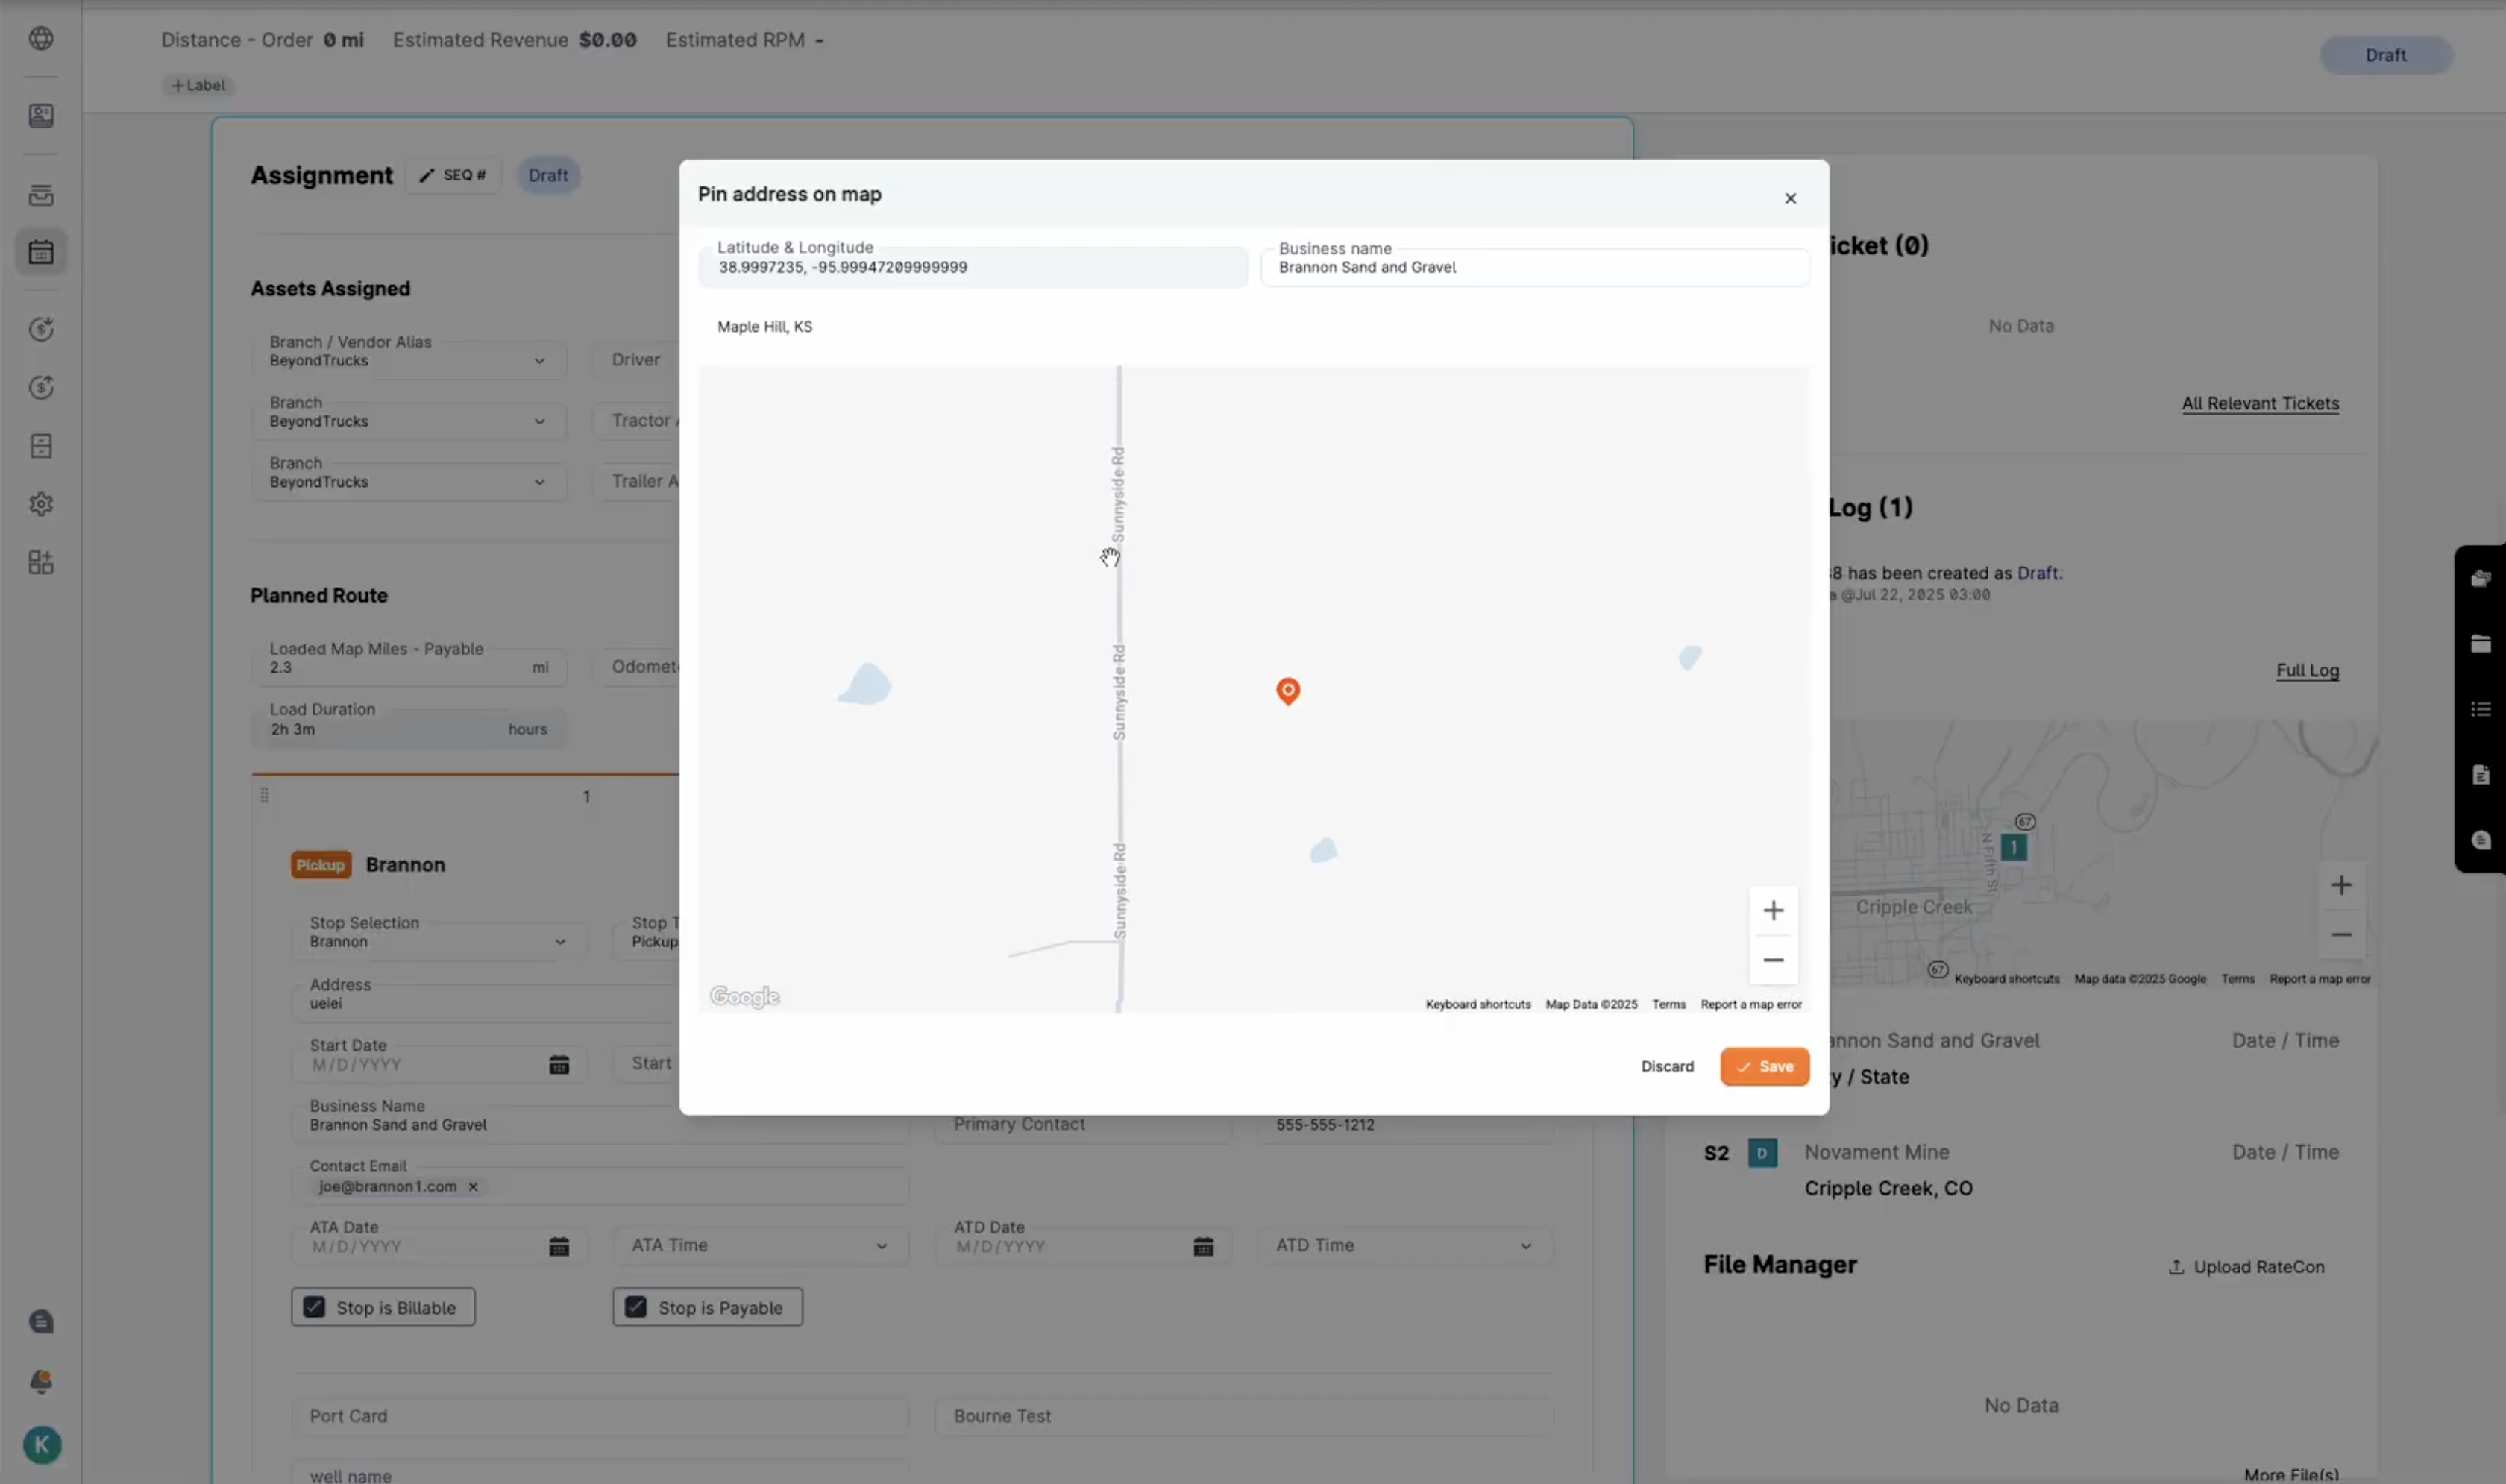The image size is (2506, 1484).
Task: Open settings gear in left sidebar
Action: tap(41, 504)
